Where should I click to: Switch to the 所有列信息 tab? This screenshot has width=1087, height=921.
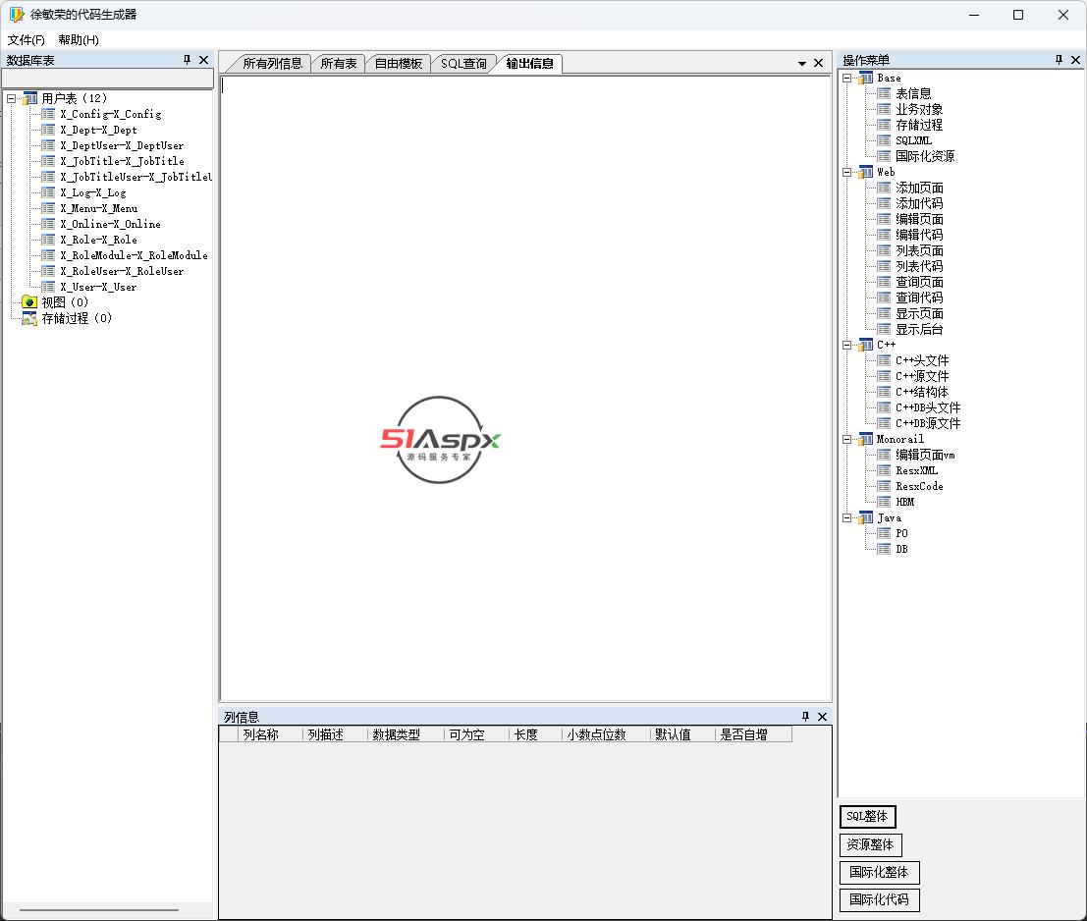click(272, 64)
